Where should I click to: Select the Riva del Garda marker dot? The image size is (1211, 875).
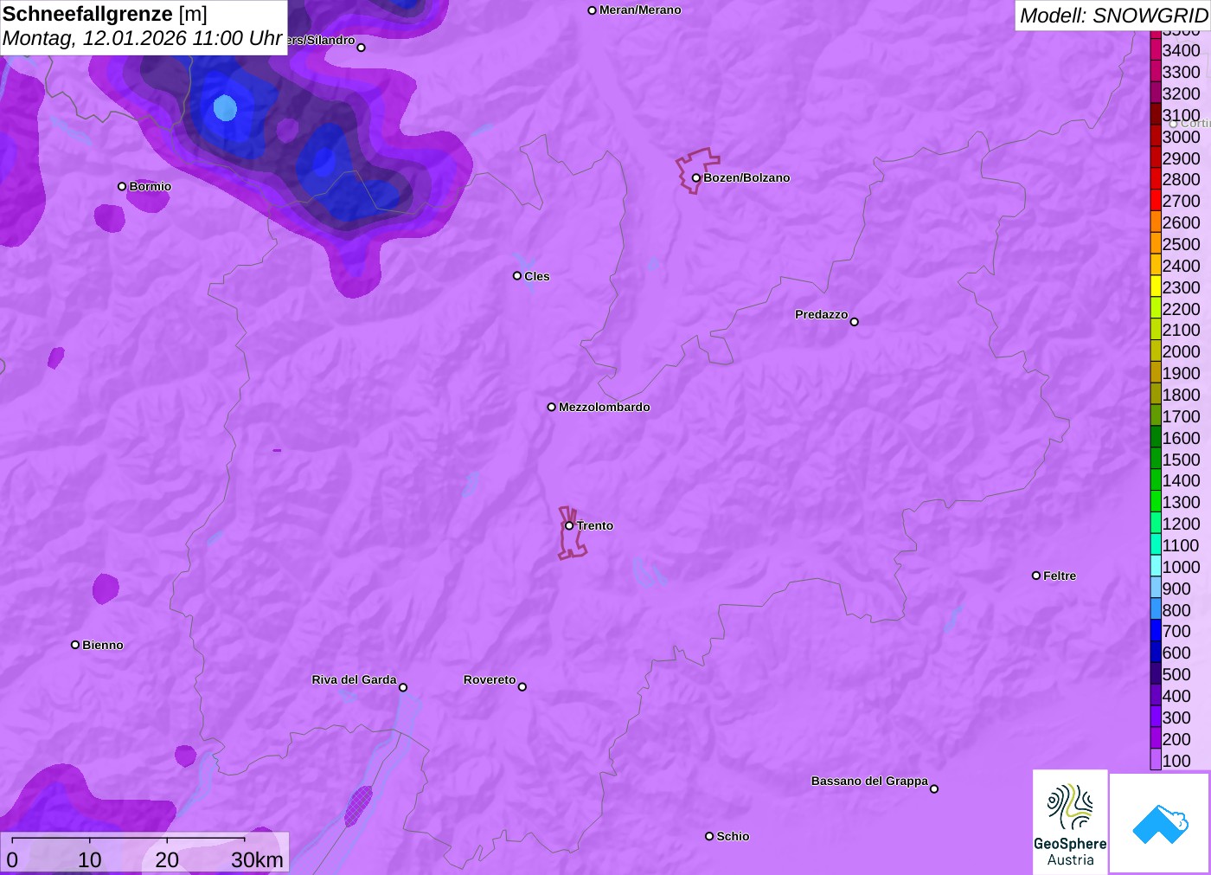pyautogui.click(x=403, y=687)
